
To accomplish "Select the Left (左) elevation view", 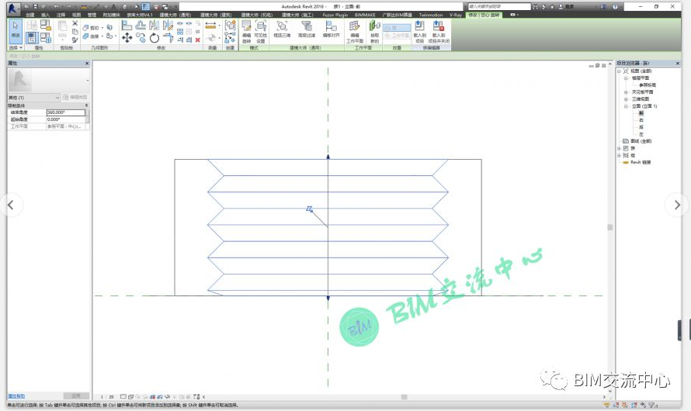I will (x=641, y=134).
